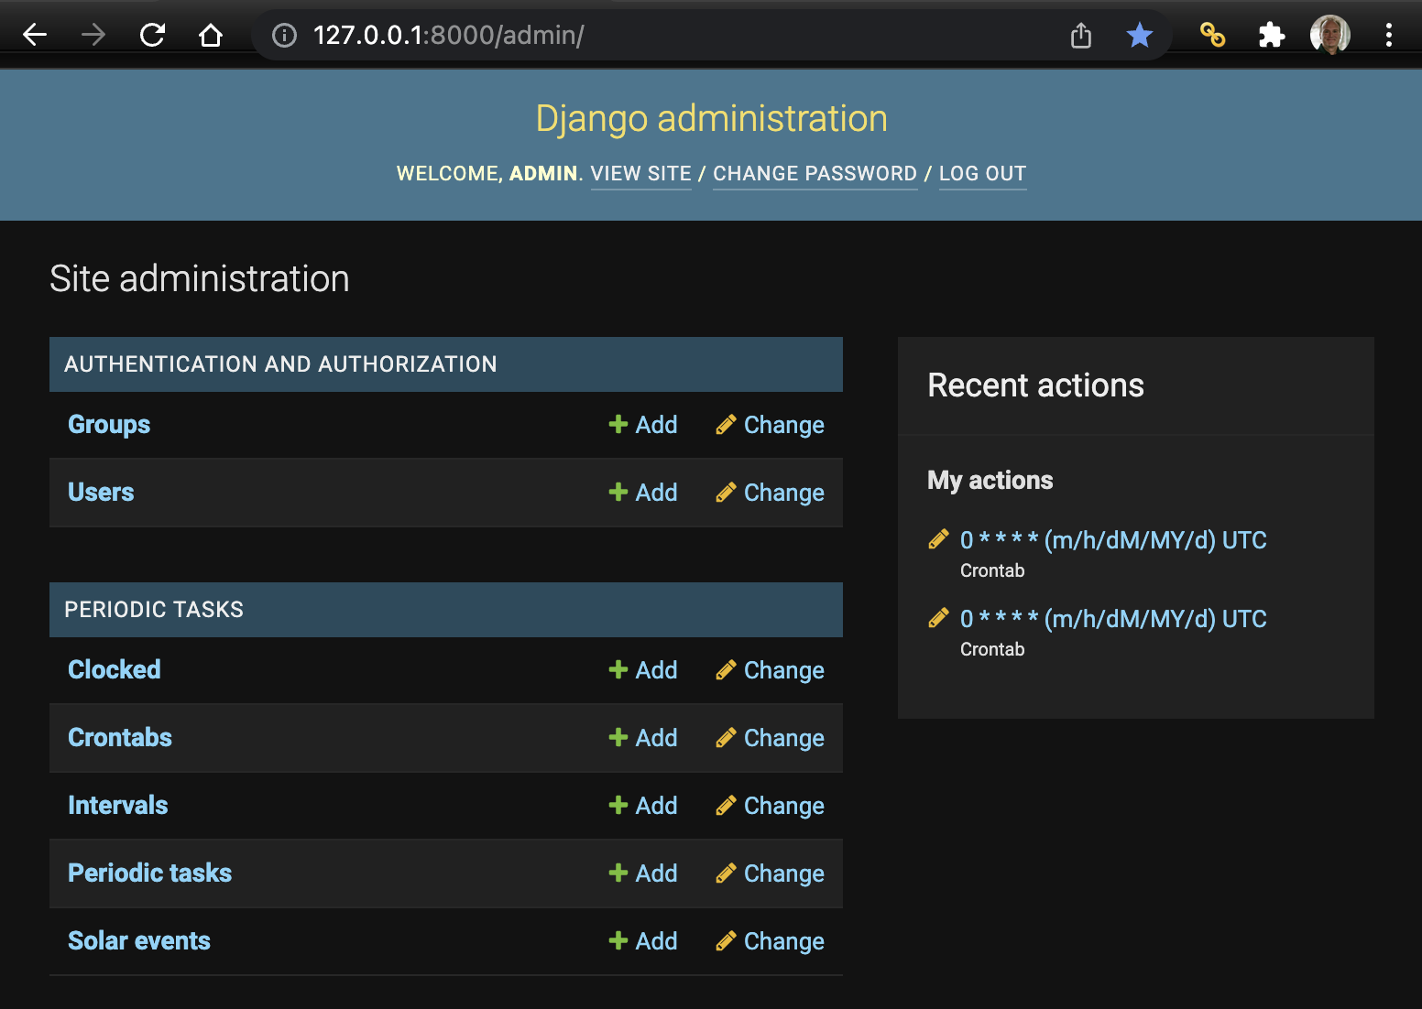The width and height of the screenshot is (1422, 1009).
Task: Click Change for Clocked
Action: (770, 670)
